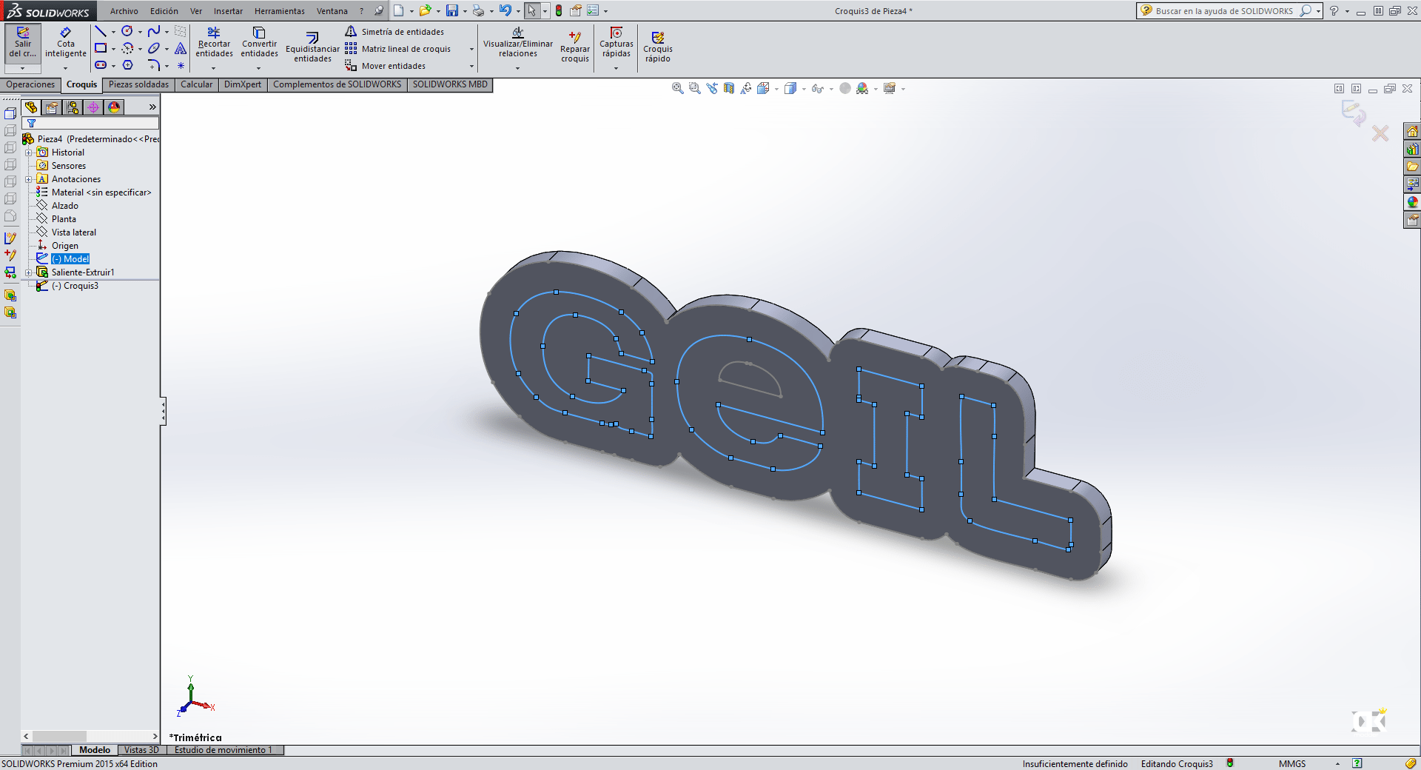Open the Herramientas menu
The image size is (1421, 770).
coord(280,11)
